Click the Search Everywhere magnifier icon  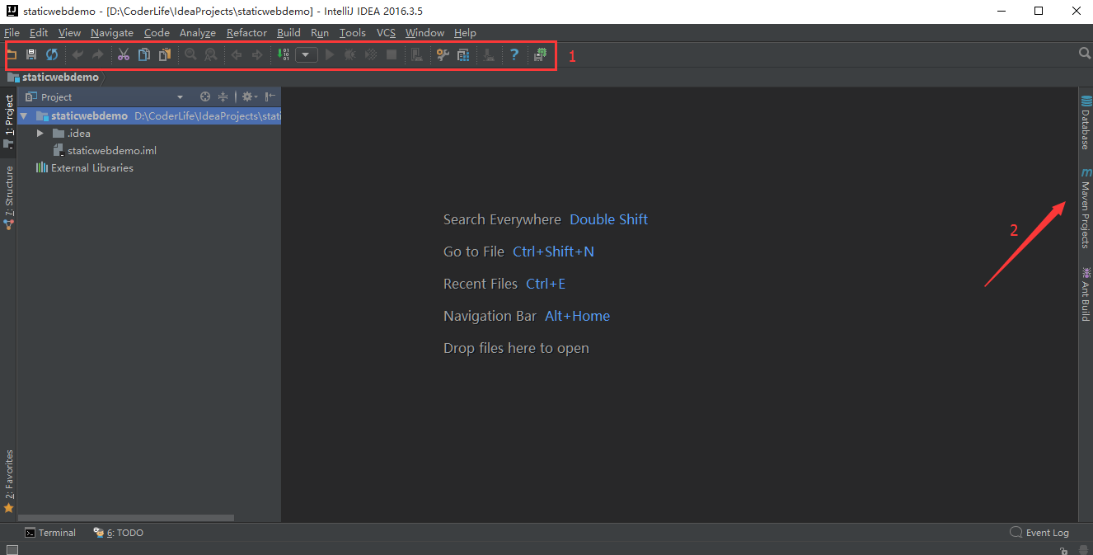1085,54
